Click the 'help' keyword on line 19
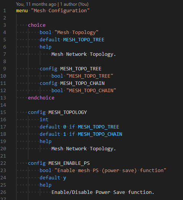 [x=46, y=141]
